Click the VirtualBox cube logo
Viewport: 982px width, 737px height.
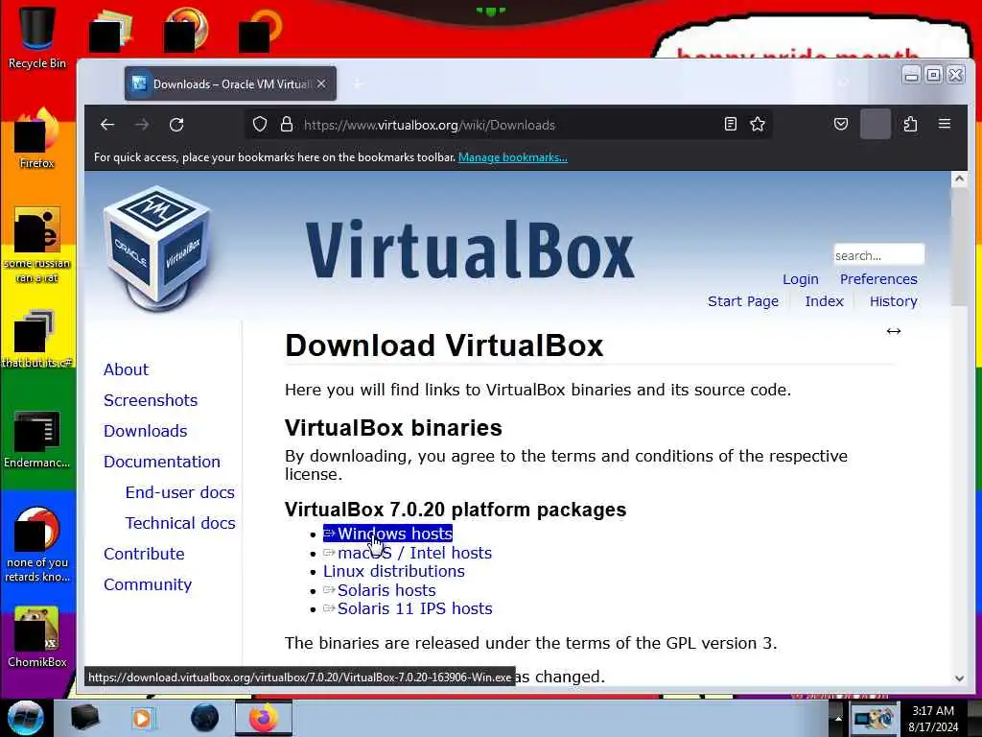pyautogui.click(x=156, y=248)
